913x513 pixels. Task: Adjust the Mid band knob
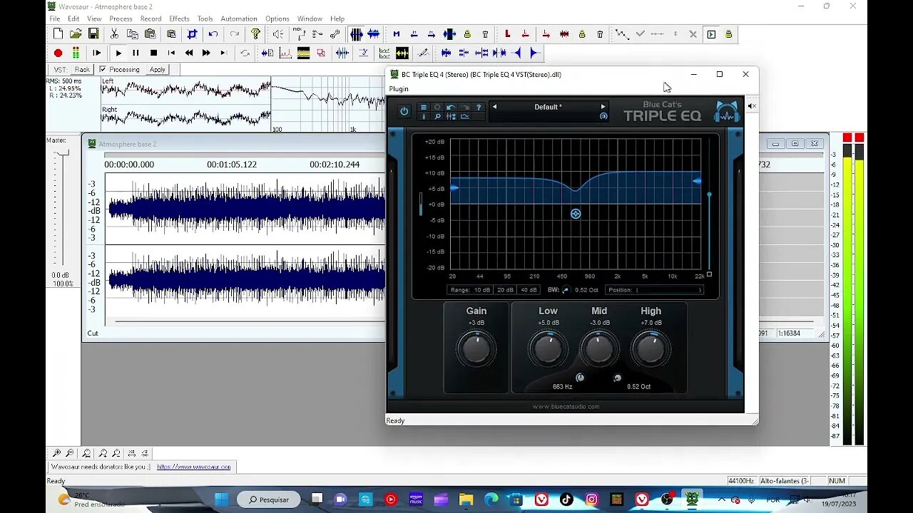coord(598,349)
